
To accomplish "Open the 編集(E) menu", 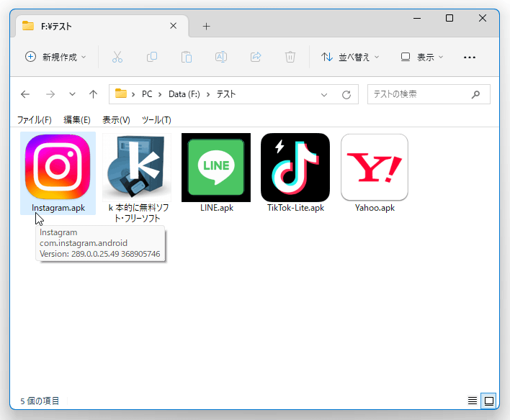I will (77, 120).
